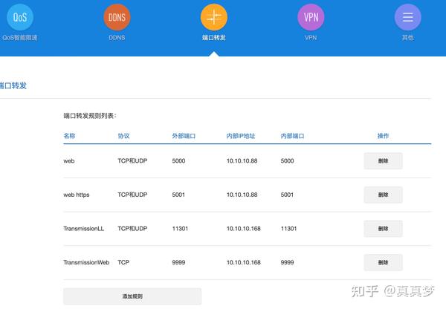The width and height of the screenshot is (446, 309).
Task: Select the rule name 'TransmissionLL'
Action: click(x=83, y=229)
